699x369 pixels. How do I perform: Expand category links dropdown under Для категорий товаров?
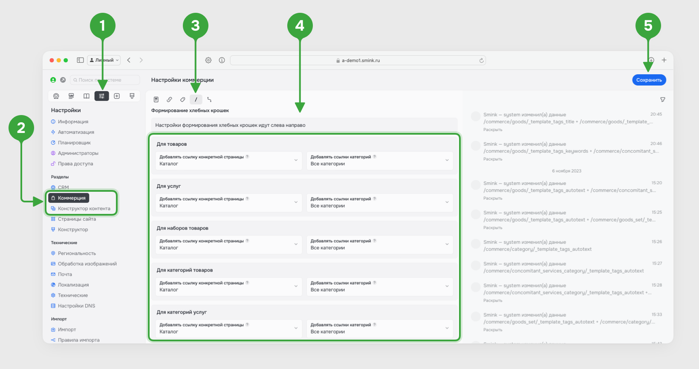coord(380,286)
